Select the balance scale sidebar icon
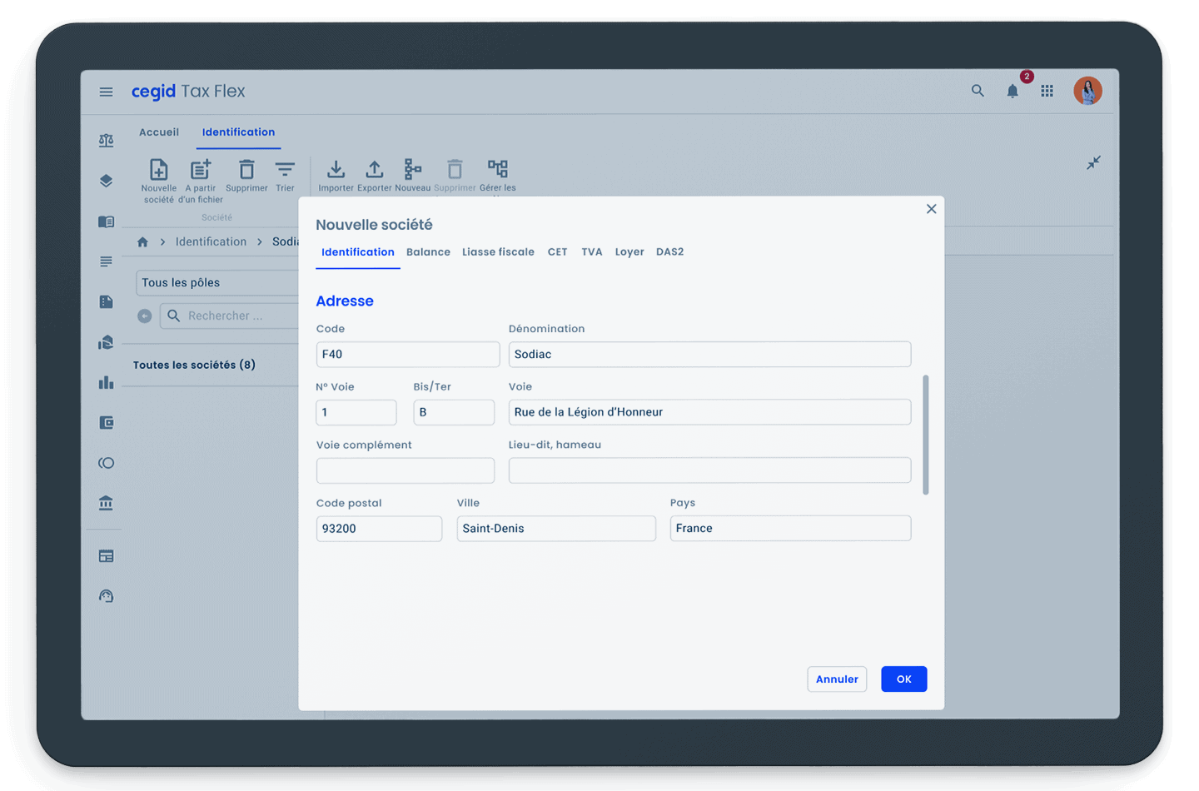 tap(106, 141)
